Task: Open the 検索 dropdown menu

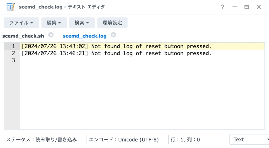Action: [82, 23]
